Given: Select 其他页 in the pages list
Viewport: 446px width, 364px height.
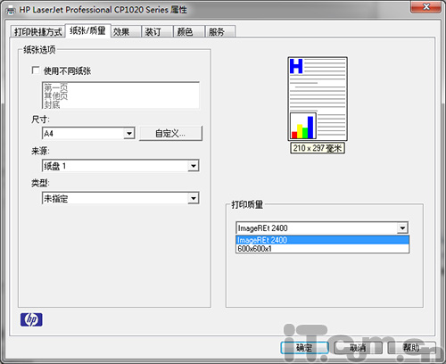Looking at the screenshot, I should point(56,95).
